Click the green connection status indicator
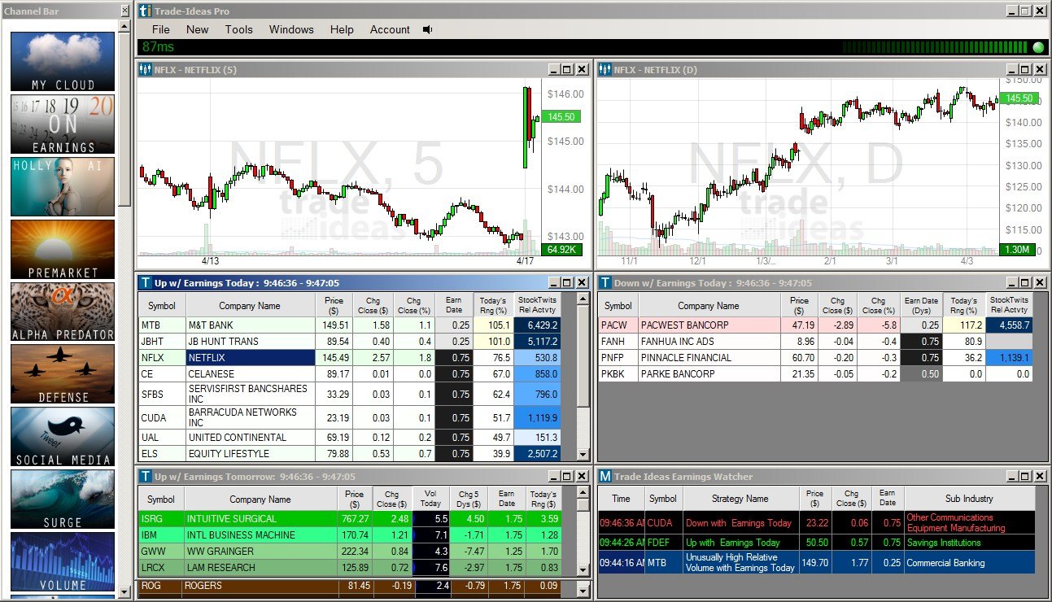1052x602 pixels. tap(1038, 47)
